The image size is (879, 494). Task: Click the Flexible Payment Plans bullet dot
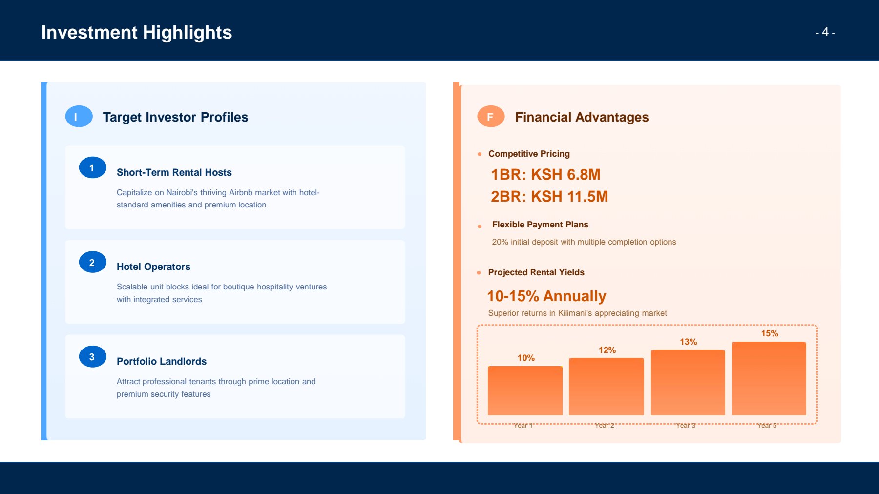[x=480, y=226]
